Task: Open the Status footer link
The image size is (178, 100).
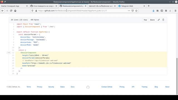Action: click(62, 87)
